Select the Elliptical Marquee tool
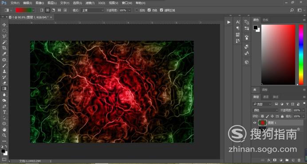 pos(4,31)
